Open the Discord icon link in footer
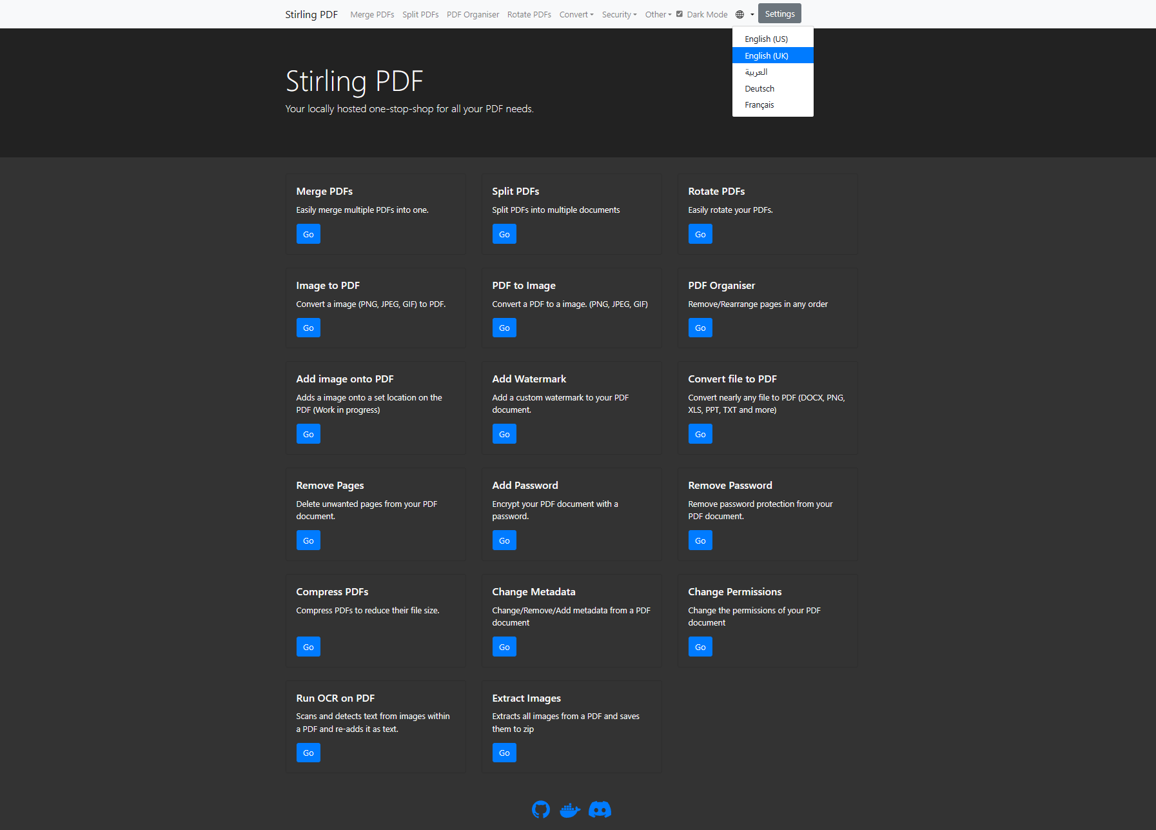 click(600, 809)
